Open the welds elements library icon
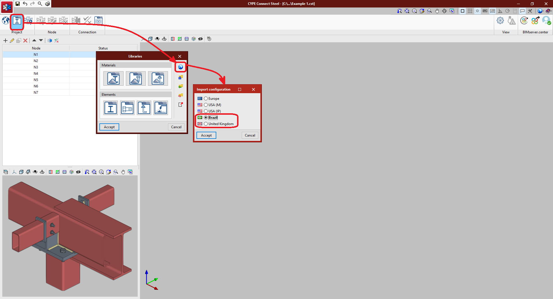Screen dimensions: 553x299 click(x=161, y=108)
